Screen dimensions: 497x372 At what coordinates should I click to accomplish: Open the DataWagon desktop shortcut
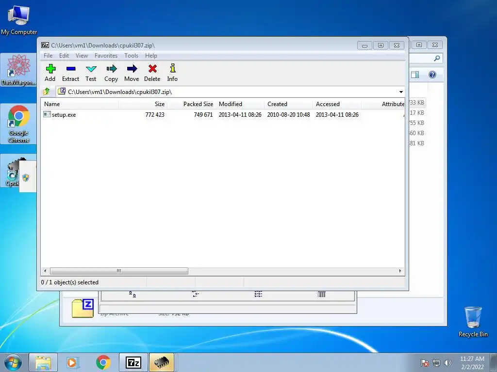point(18,70)
